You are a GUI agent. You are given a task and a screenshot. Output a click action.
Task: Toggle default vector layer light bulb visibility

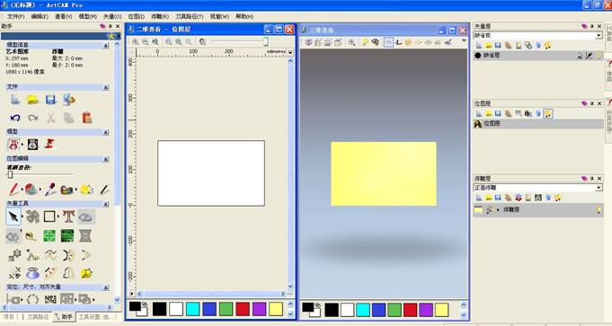click(x=599, y=56)
